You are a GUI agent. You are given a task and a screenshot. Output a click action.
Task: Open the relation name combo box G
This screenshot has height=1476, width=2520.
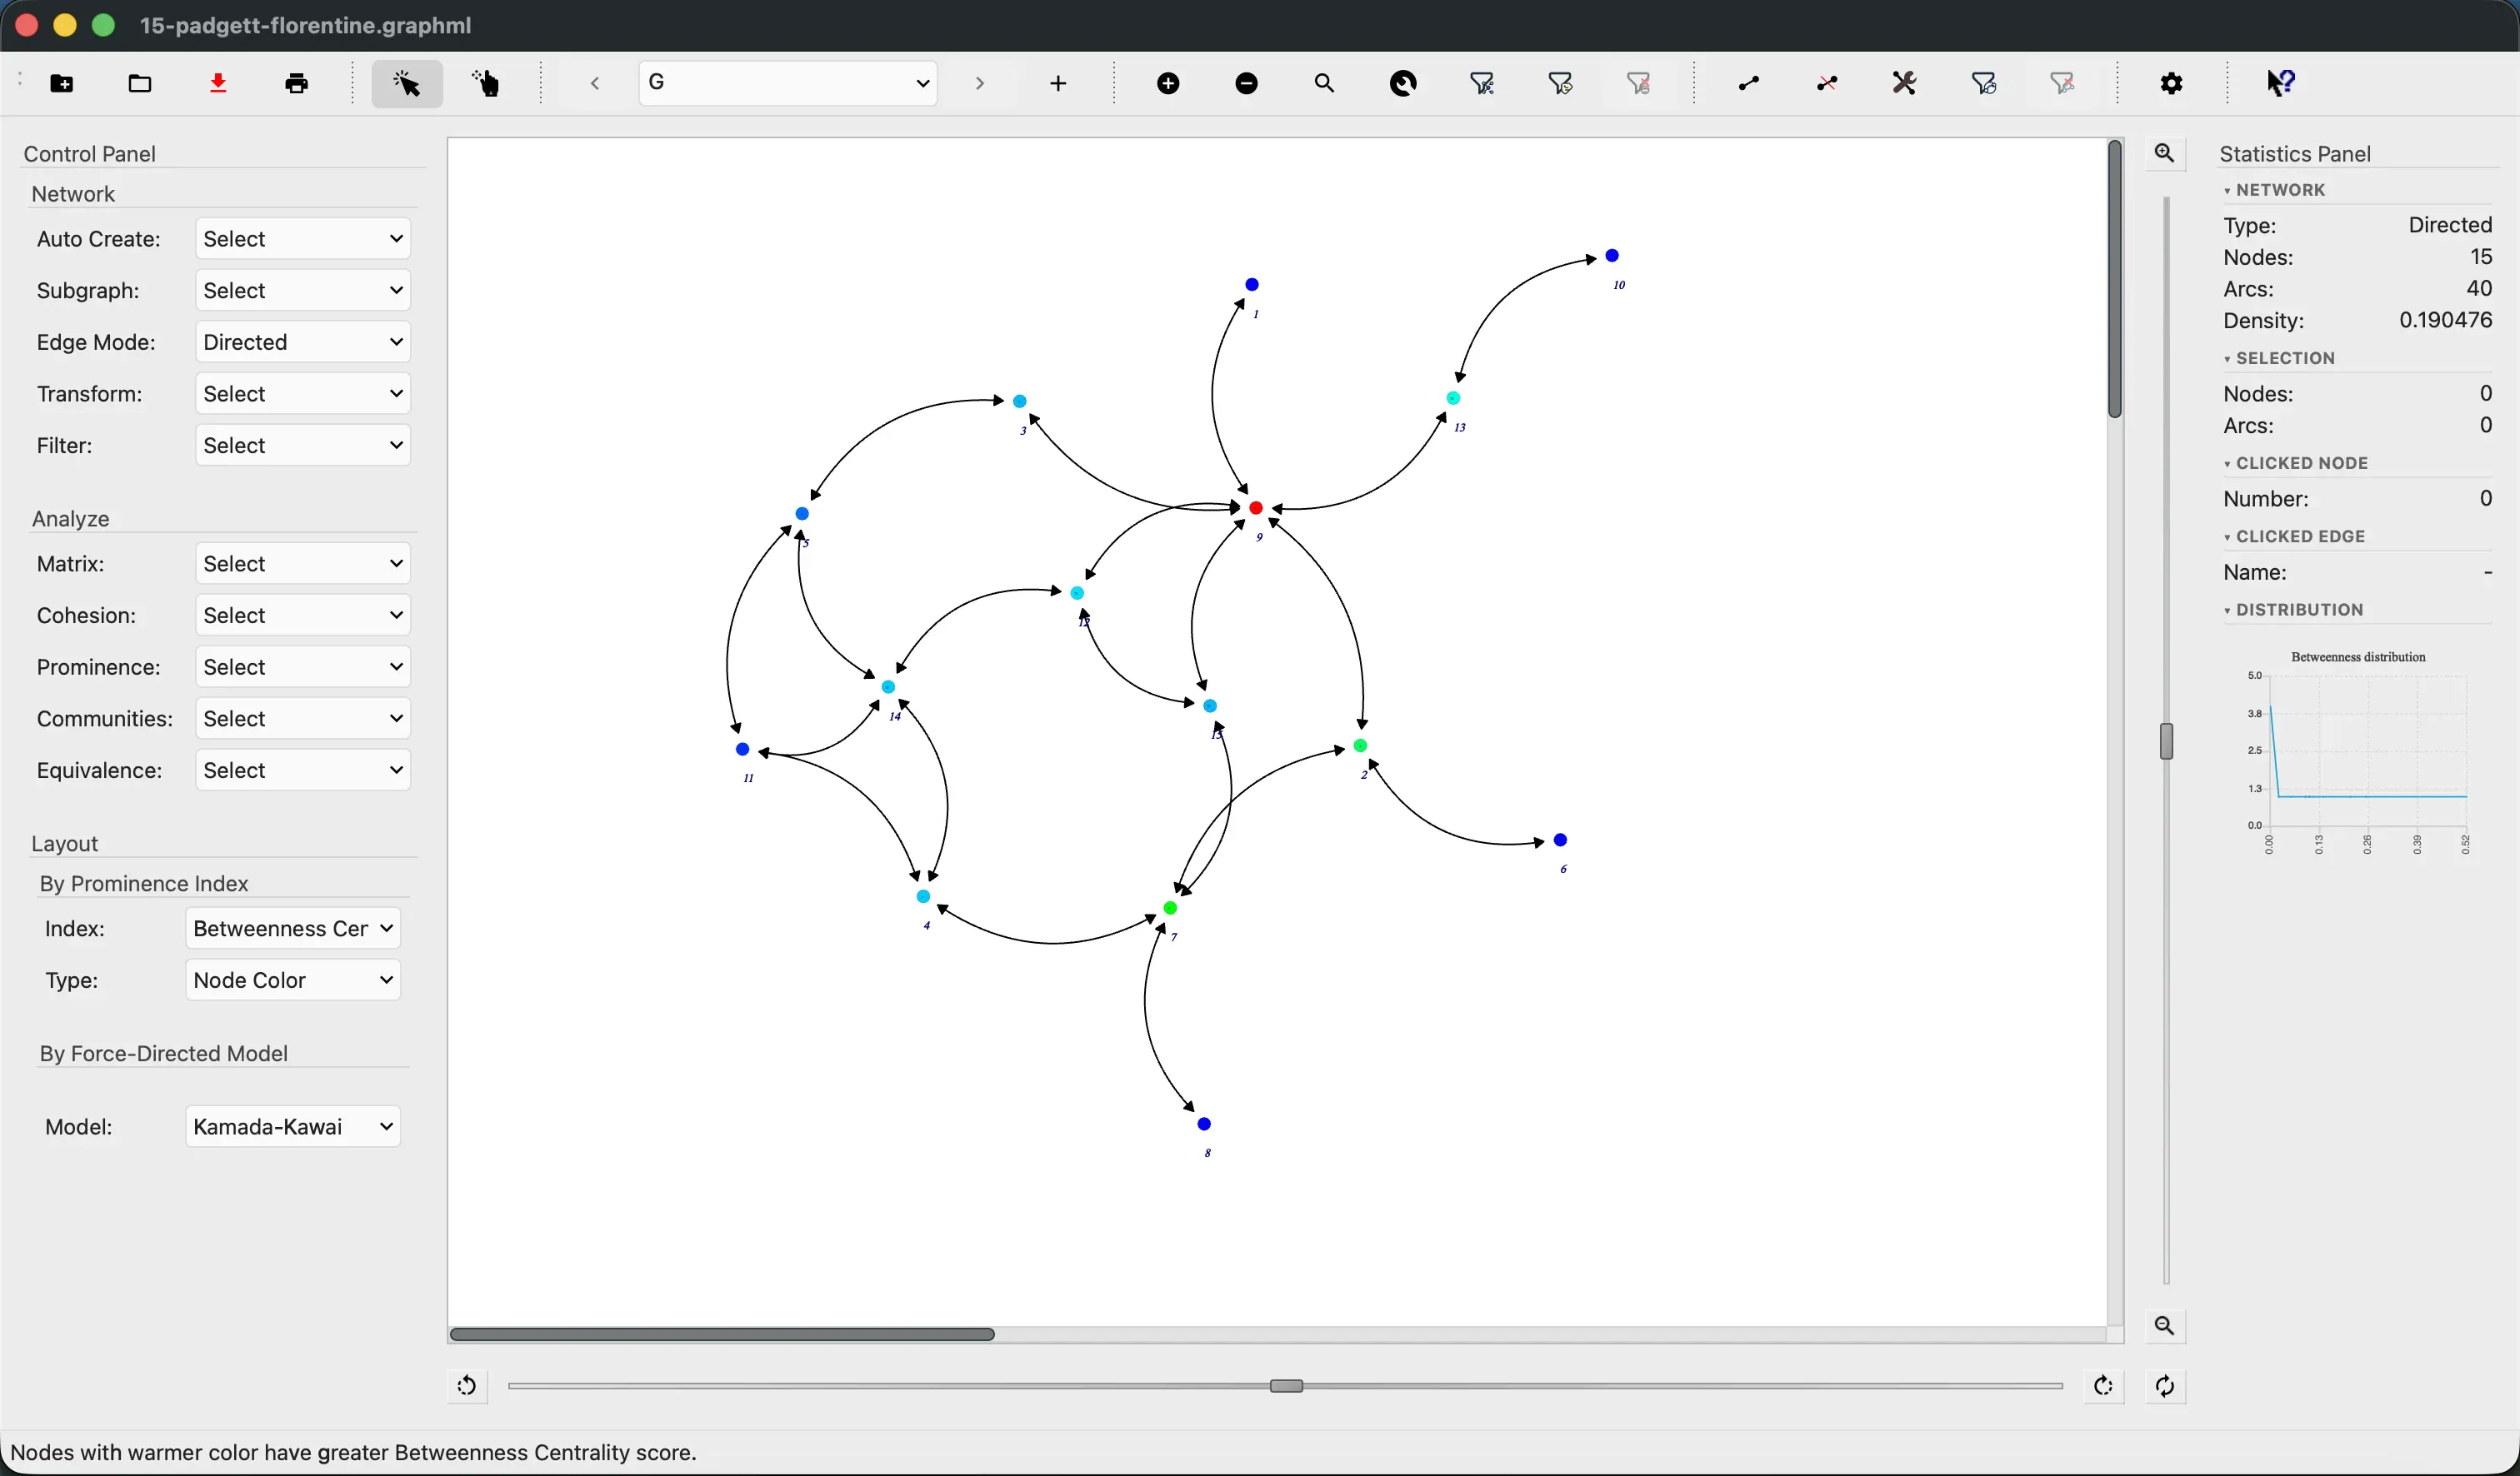click(x=788, y=83)
